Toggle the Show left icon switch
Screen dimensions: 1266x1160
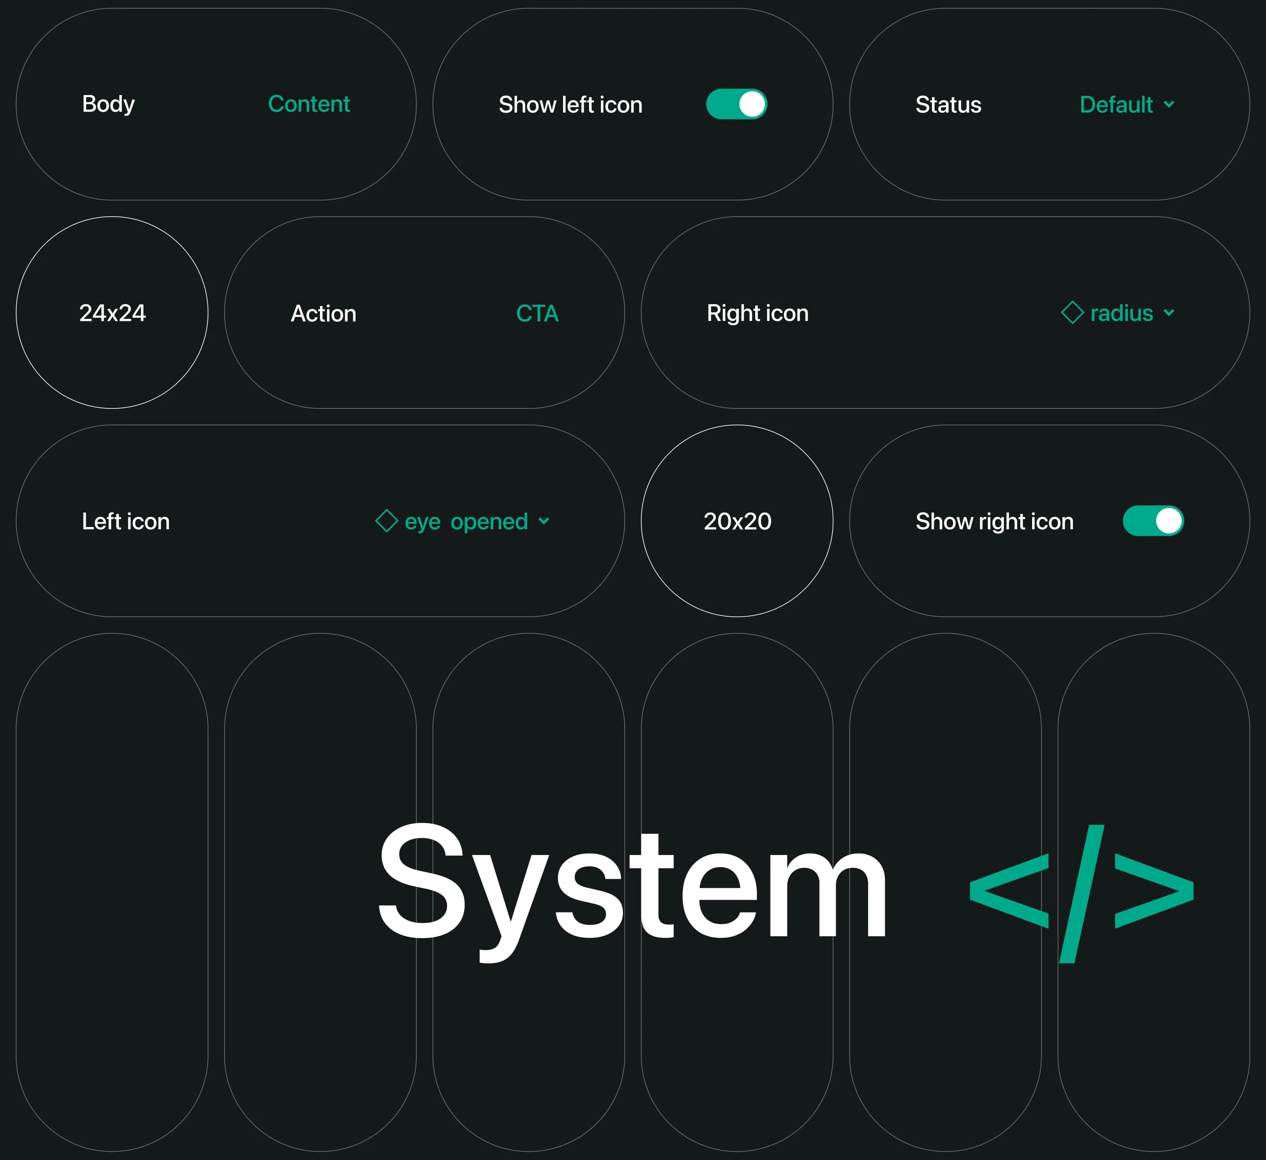[x=736, y=104]
